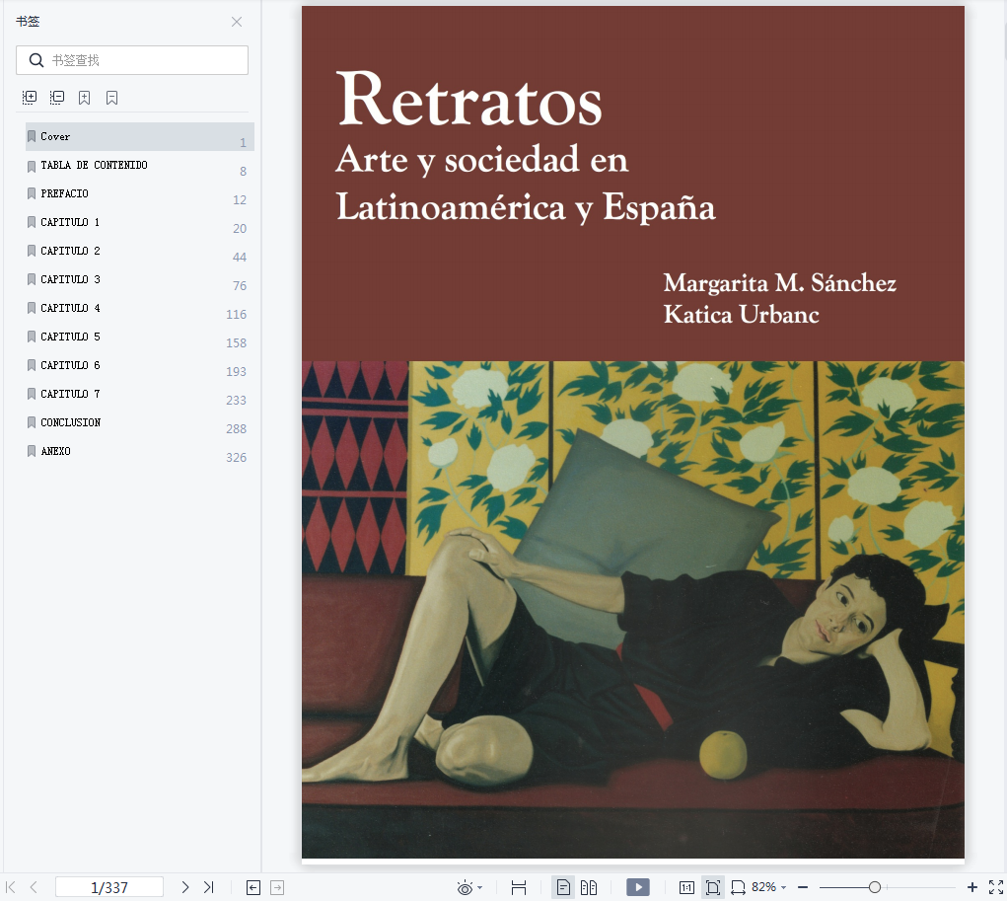Viewport: 1007px width, 901px height.
Task: Click page number 326 beside ANEXO
Action: tap(236, 458)
